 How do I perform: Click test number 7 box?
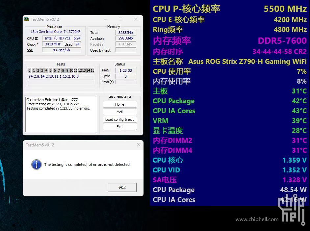(59, 70)
